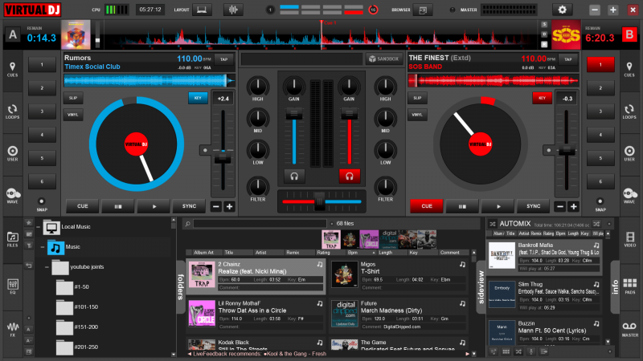Click Pause button on deck B
The height and width of the screenshot is (361, 643).
tap(462, 206)
